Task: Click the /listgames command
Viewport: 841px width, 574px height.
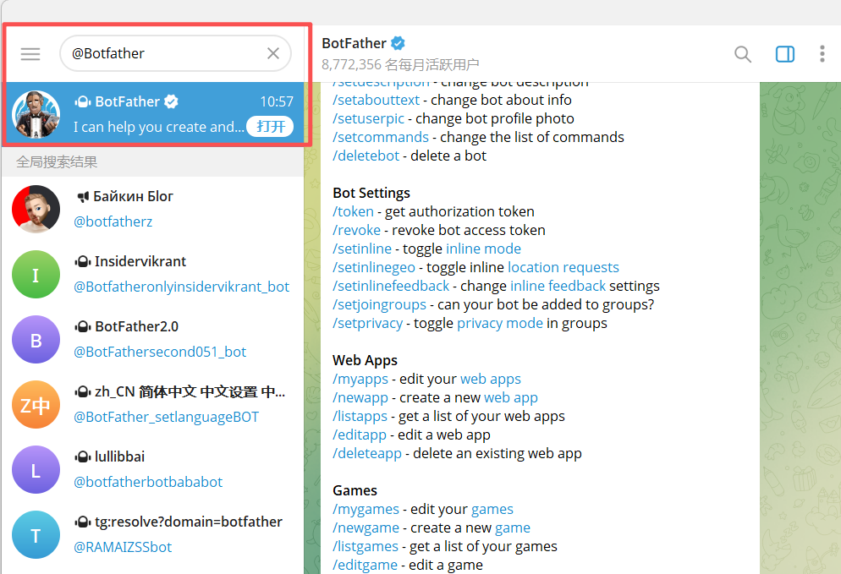Action: coord(366,547)
